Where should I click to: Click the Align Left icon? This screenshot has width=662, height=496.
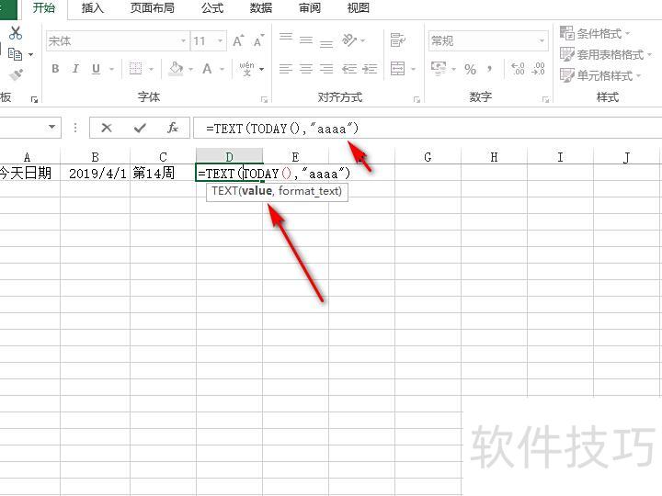point(286,69)
